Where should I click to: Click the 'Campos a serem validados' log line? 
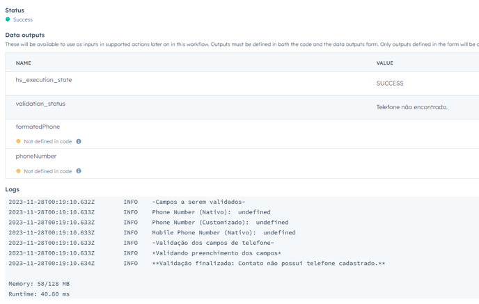pos(198,202)
